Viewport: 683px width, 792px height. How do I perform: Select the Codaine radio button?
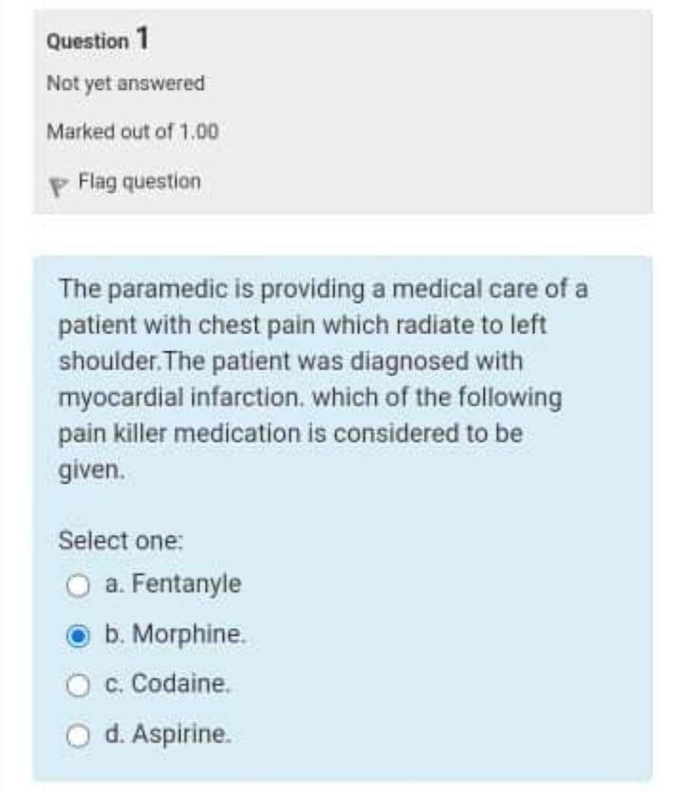[78, 683]
